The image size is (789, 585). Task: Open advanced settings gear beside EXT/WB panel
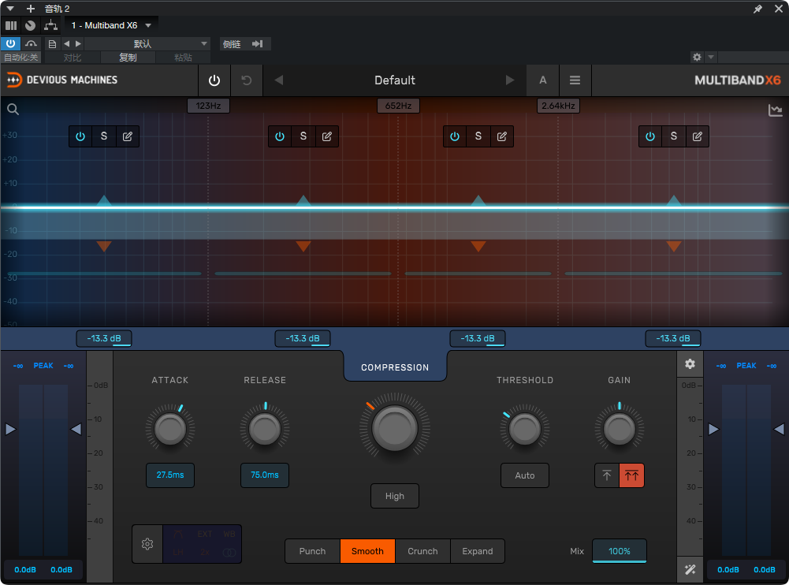[147, 544]
